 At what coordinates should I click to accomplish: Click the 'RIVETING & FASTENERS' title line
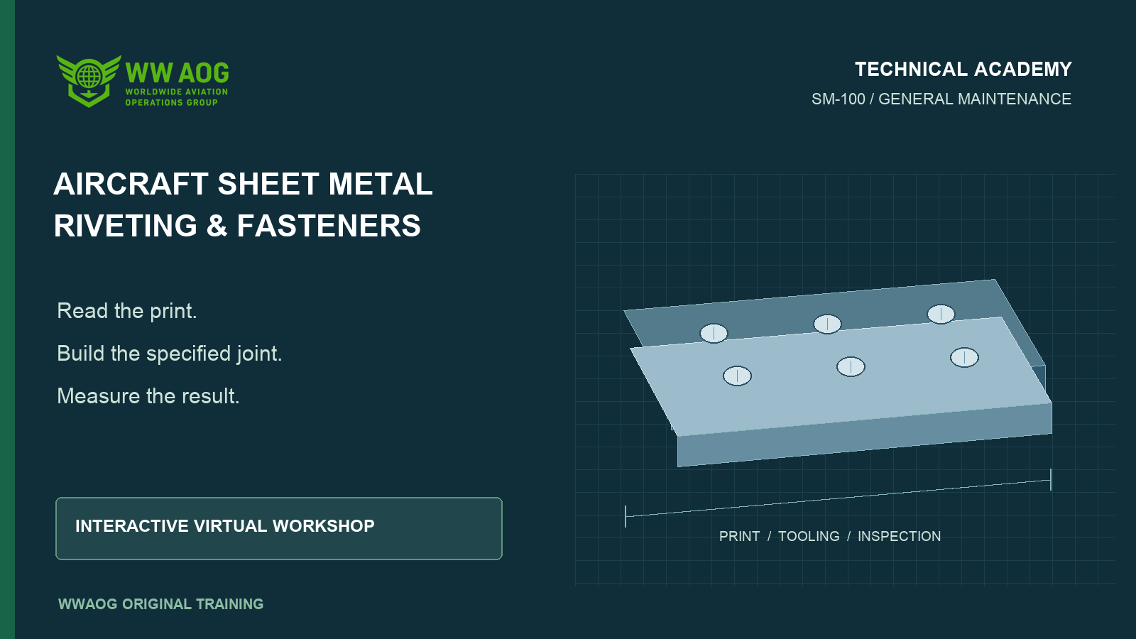click(237, 226)
